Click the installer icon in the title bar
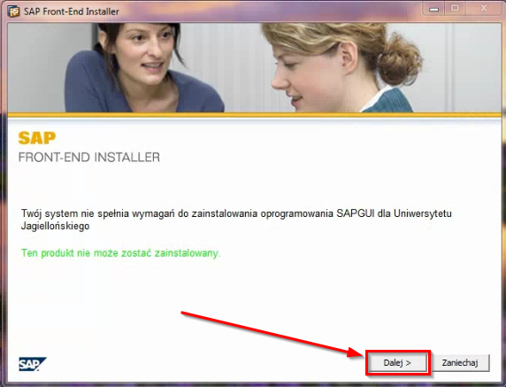Image resolution: width=506 pixels, height=387 pixels. 13,11
